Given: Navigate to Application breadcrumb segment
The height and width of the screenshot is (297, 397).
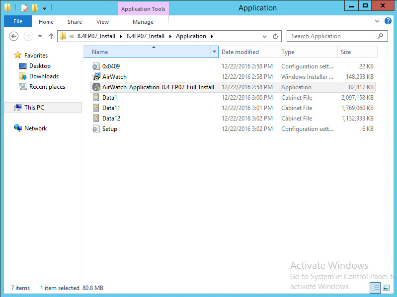Looking at the screenshot, I should pos(191,36).
